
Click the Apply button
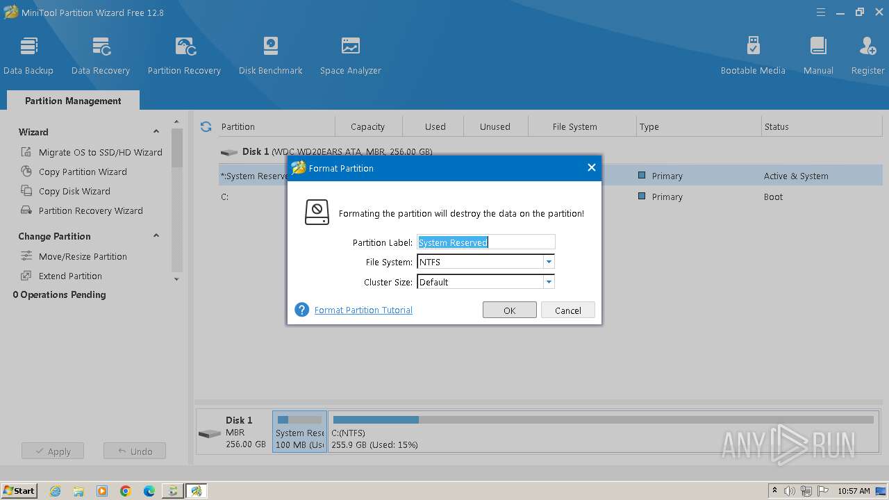(52, 451)
